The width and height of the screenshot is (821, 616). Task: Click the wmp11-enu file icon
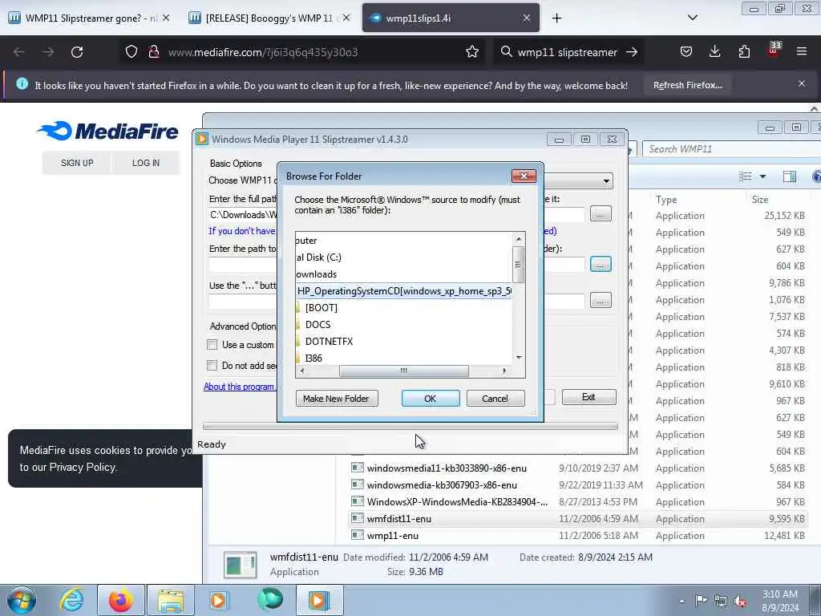[x=357, y=535]
